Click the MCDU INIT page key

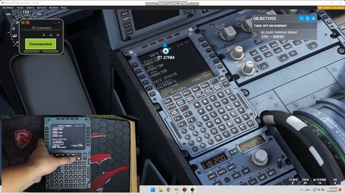pyautogui.click(x=196, y=89)
